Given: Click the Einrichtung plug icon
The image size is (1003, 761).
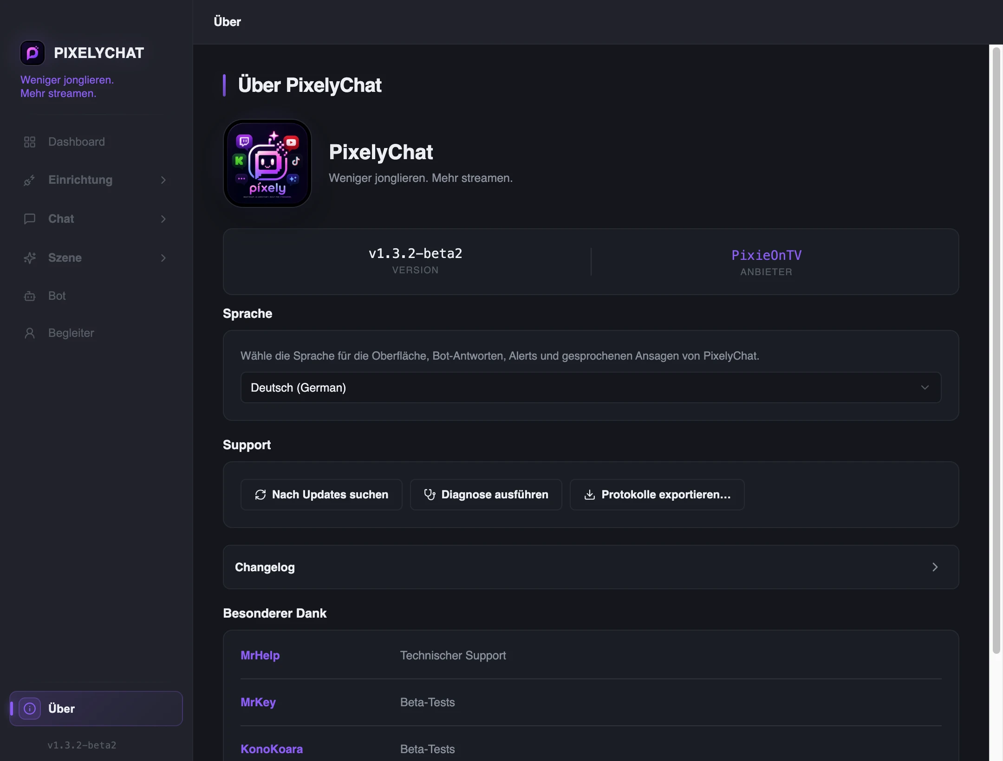Looking at the screenshot, I should [30, 180].
